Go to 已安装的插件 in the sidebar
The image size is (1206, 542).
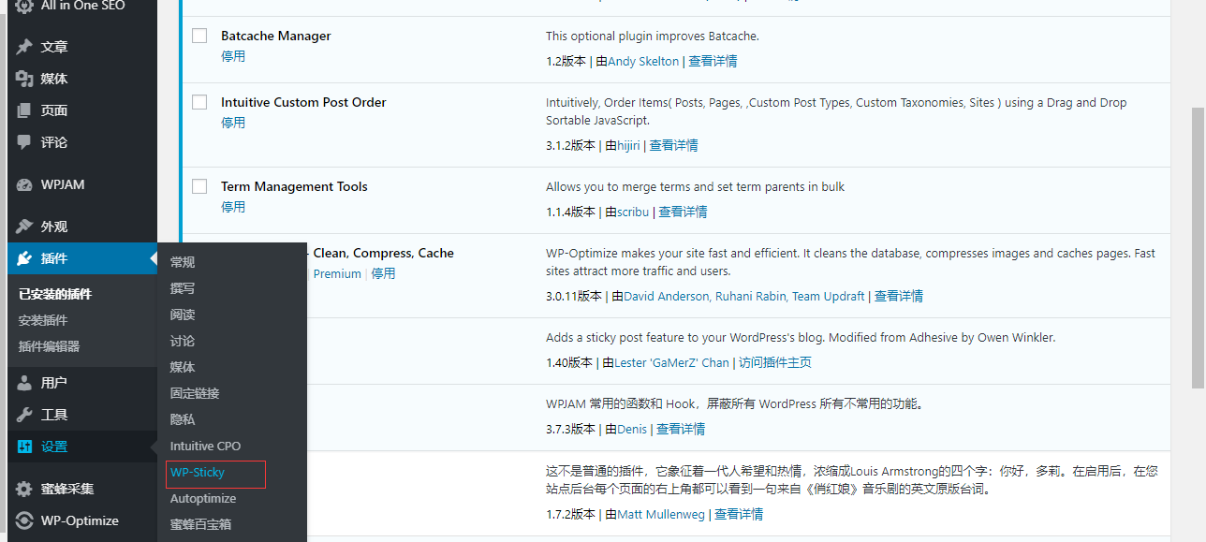(55, 294)
